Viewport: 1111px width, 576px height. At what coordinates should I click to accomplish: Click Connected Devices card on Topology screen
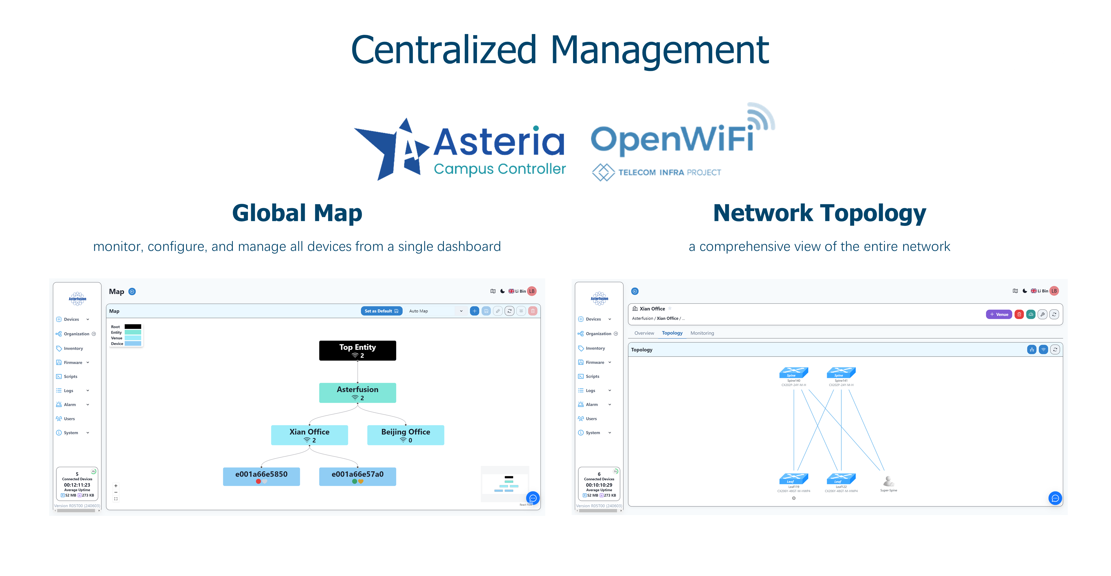[x=599, y=484]
